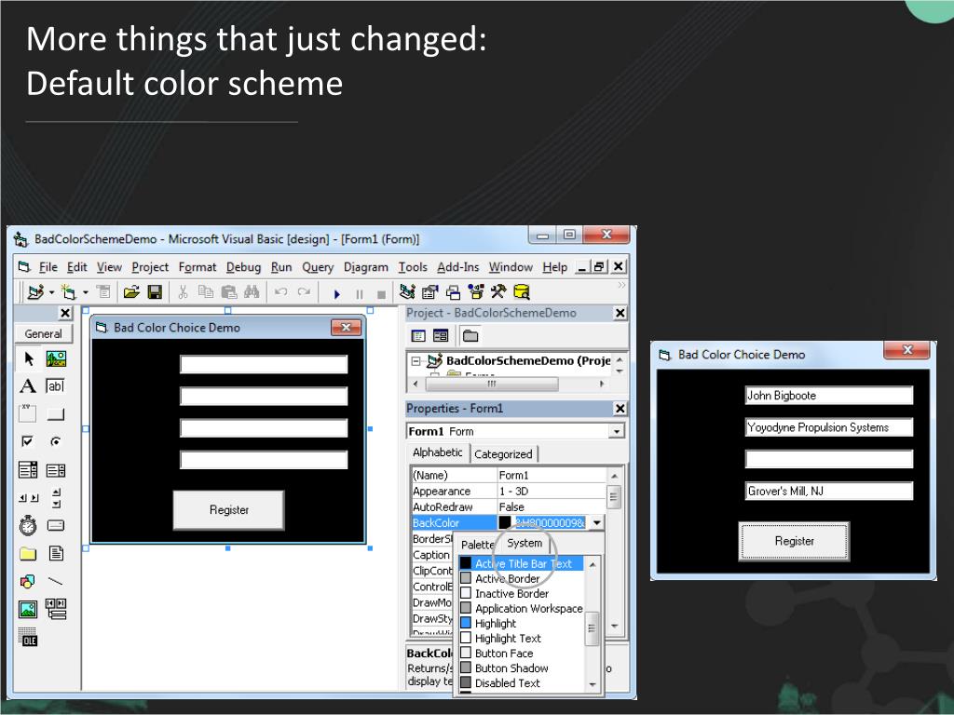Switch to the Categorized properties tab
Viewport: 954px width, 715px height.
[x=503, y=454]
